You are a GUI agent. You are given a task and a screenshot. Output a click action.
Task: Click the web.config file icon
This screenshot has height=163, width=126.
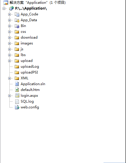[17, 107]
